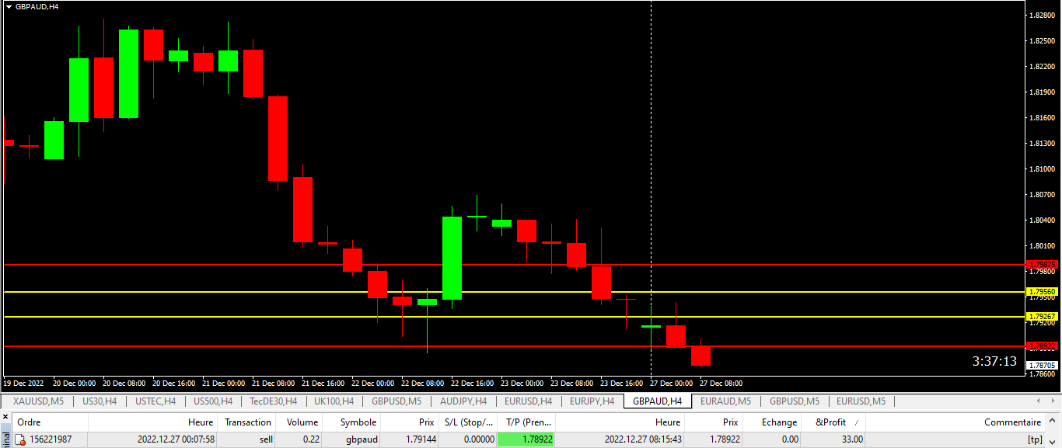This screenshot has height=448, width=1062.
Task: Switch to the AUDJPY,H4 chart tab
Action: tap(463, 401)
